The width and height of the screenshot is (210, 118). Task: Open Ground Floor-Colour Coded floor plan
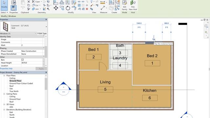pos(21,83)
